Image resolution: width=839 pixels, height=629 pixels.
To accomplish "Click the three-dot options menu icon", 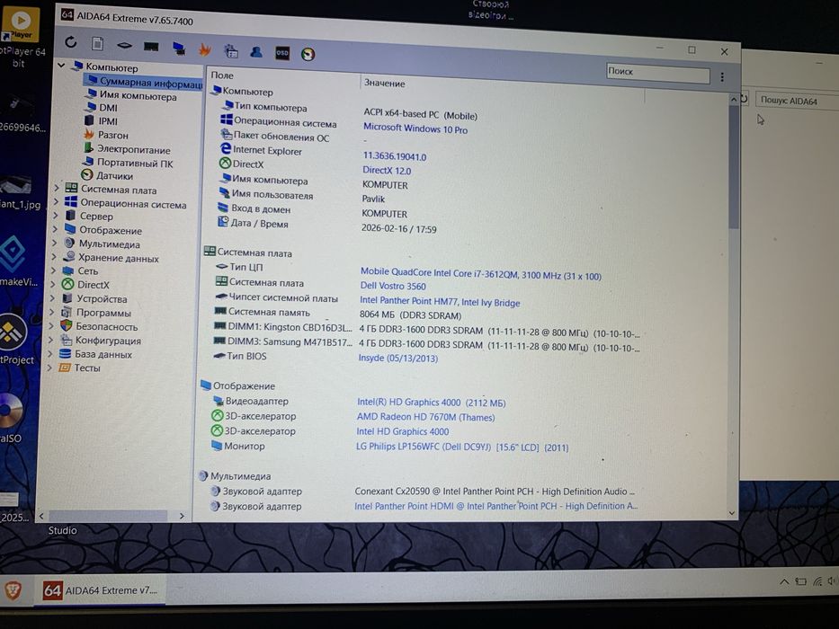I will tap(722, 77).
